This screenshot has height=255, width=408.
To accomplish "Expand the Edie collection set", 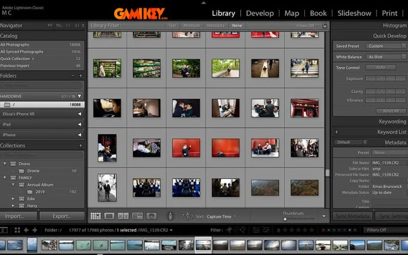I will [x=13, y=198].
